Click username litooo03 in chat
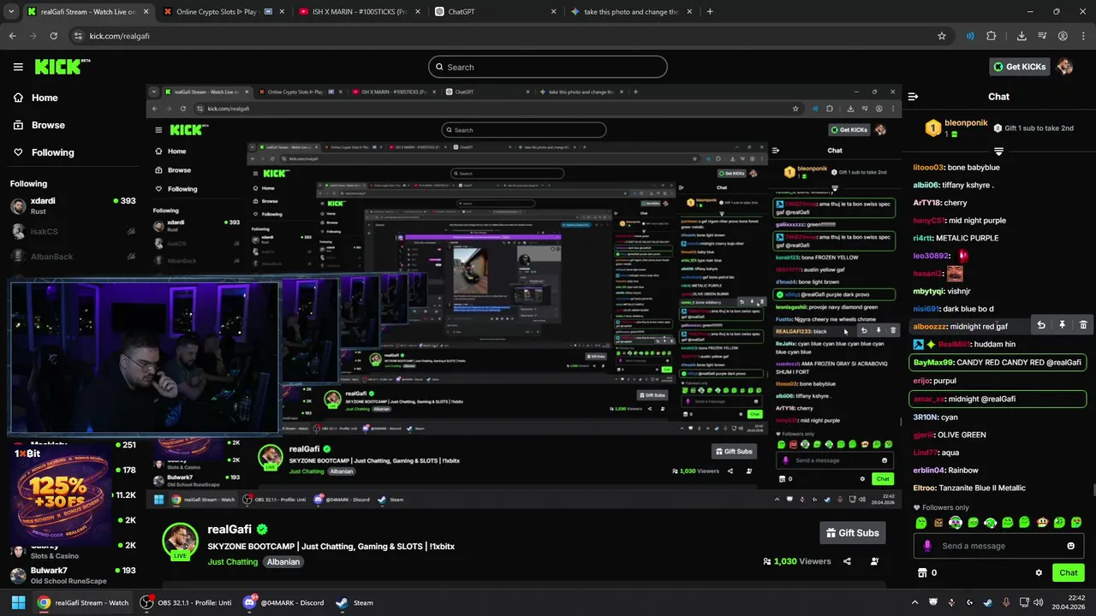The height and width of the screenshot is (616, 1096). tap(929, 167)
